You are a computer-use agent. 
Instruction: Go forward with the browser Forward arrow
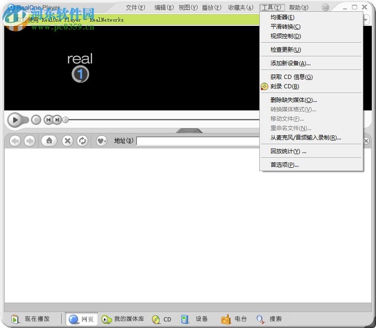[30, 141]
